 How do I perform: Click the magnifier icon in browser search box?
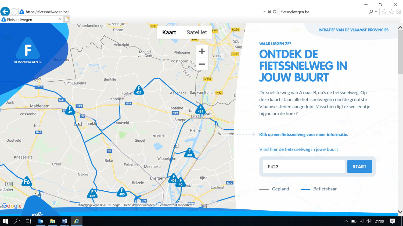point(371,12)
